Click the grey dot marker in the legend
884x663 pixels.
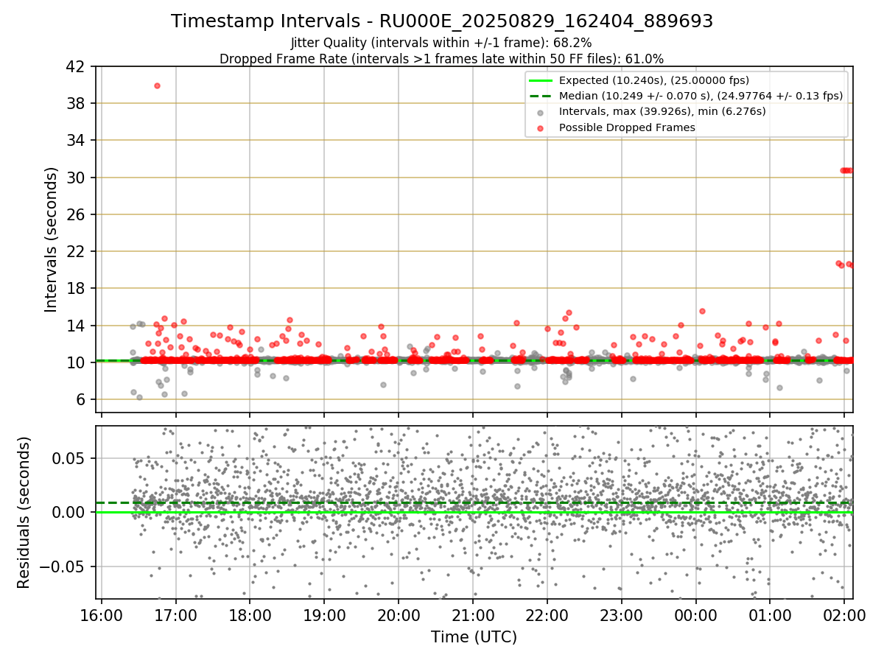tap(540, 113)
